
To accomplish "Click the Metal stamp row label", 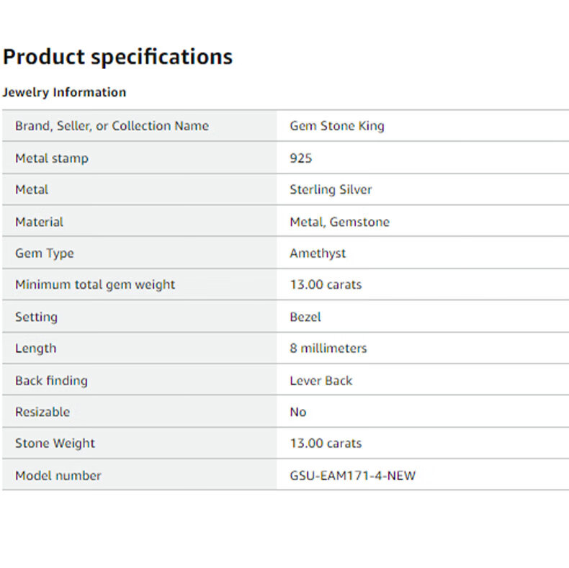I will pos(52,158).
